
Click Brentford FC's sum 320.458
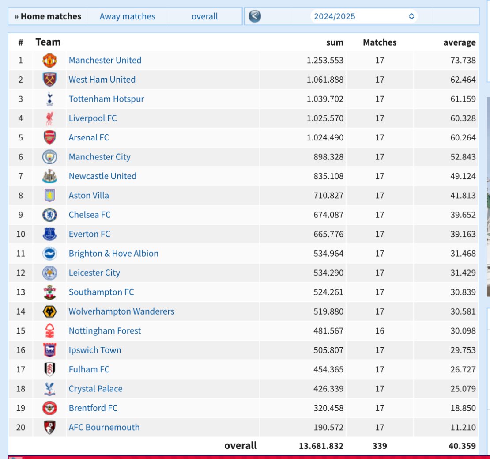328,408
